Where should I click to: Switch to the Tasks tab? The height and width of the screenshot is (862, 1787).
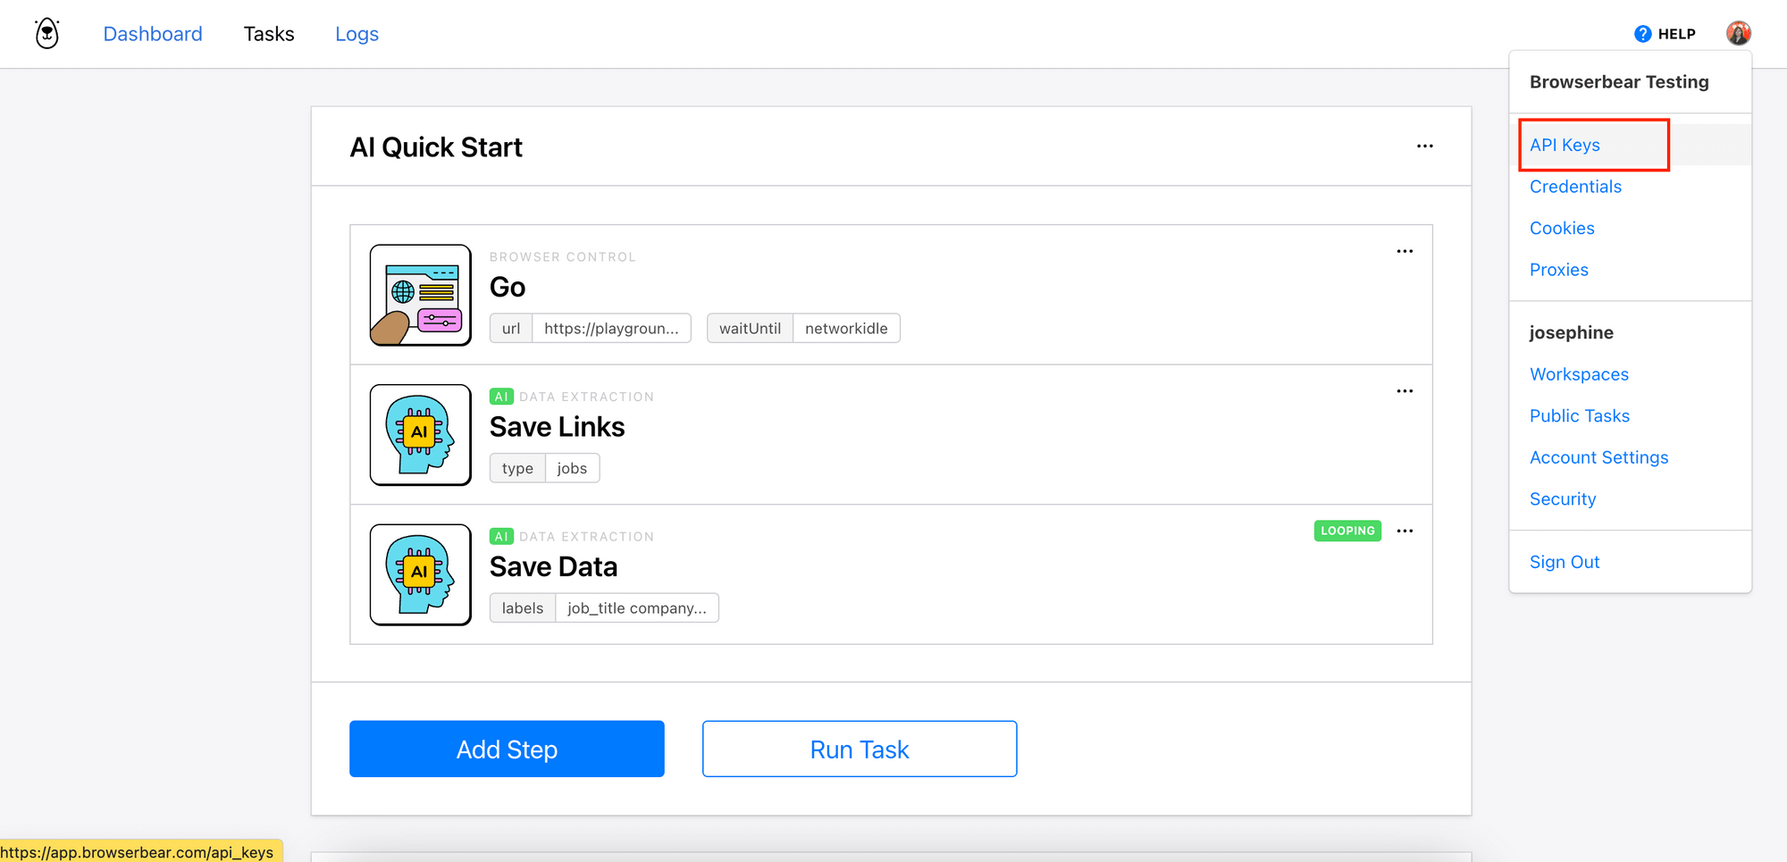[x=268, y=33]
